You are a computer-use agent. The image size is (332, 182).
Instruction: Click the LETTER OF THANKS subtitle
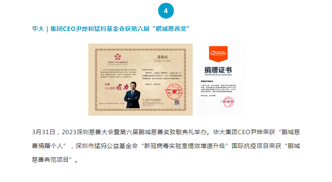(162, 61)
